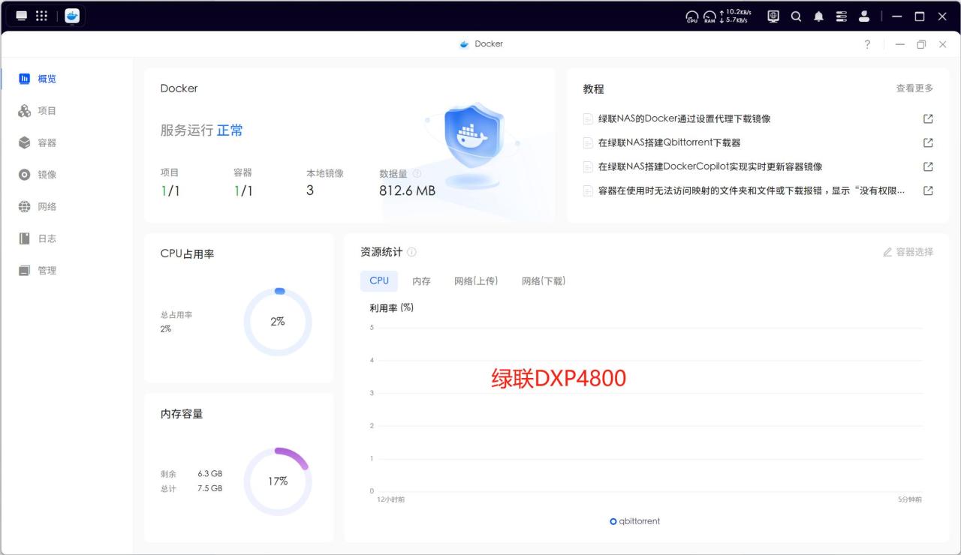Image resolution: width=961 pixels, height=555 pixels.
Task: Click the Docker icon in the top taskbar
Action: point(72,16)
